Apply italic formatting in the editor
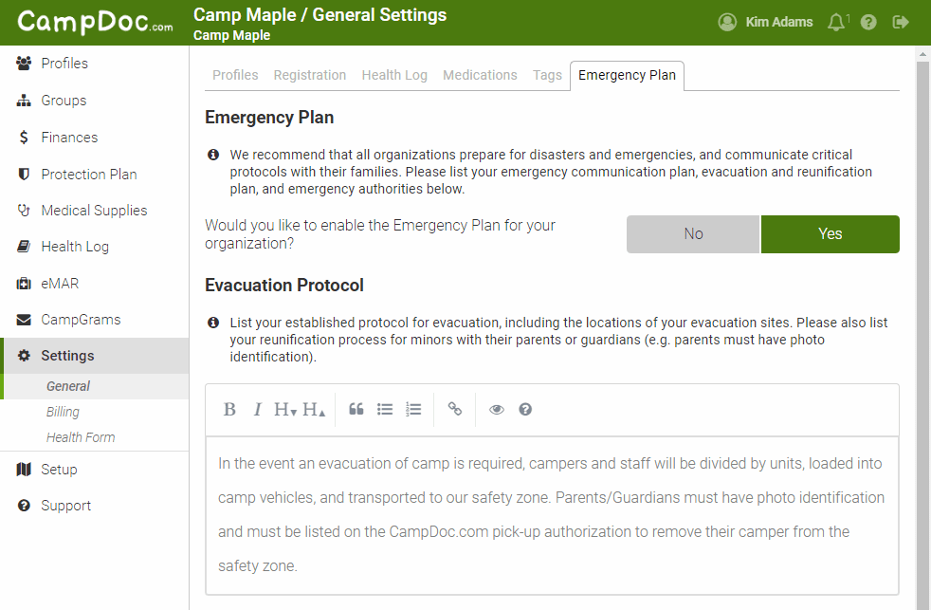The image size is (931, 610). 257,409
